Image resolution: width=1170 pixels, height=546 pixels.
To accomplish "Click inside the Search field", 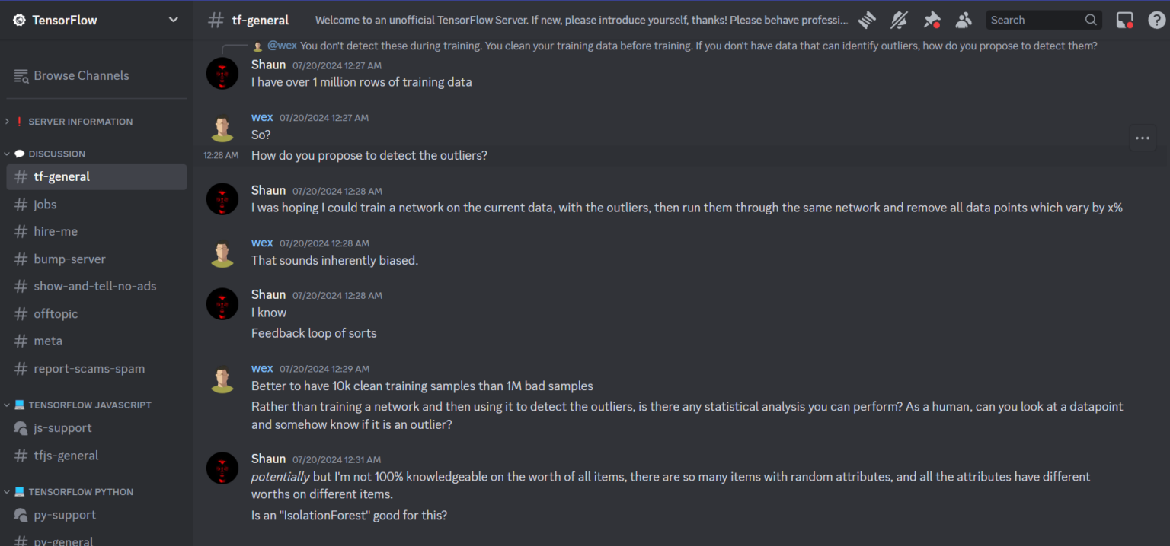I will tap(1036, 20).
